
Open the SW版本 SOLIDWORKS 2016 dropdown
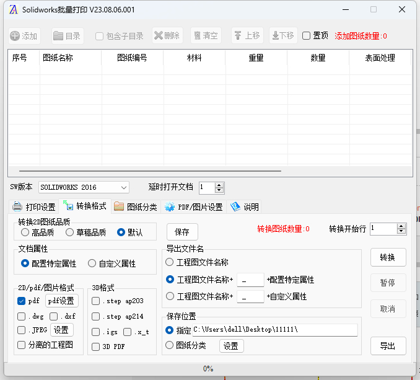pyautogui.click(x=84, y=187)
